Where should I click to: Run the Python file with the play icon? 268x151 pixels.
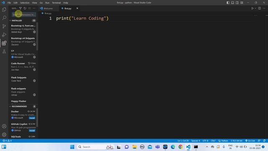coord(252,8)
